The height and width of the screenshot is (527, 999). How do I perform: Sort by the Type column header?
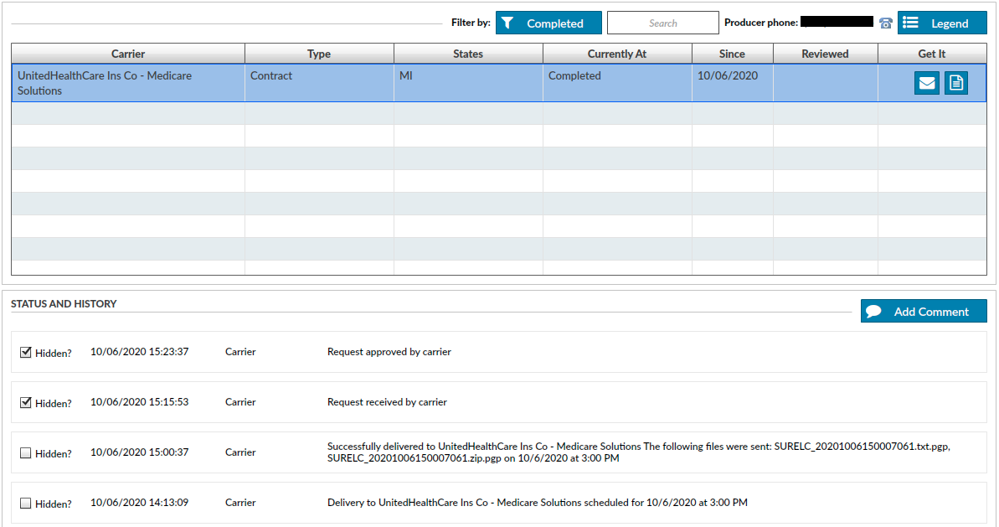tap(319, 54)
